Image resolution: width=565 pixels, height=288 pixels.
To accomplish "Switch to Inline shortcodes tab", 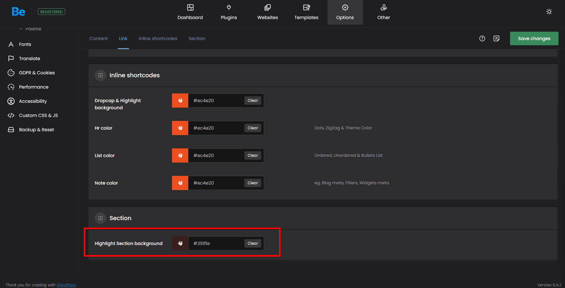I will (x=158, y=38).
